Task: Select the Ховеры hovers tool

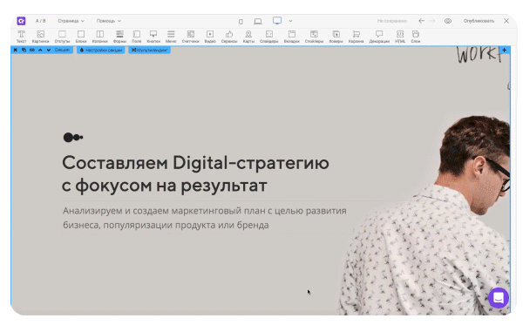Action: pos(336,37)
